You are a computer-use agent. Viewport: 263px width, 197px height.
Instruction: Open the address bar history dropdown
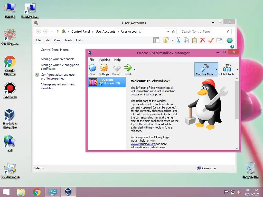click(x=168, y=32)
